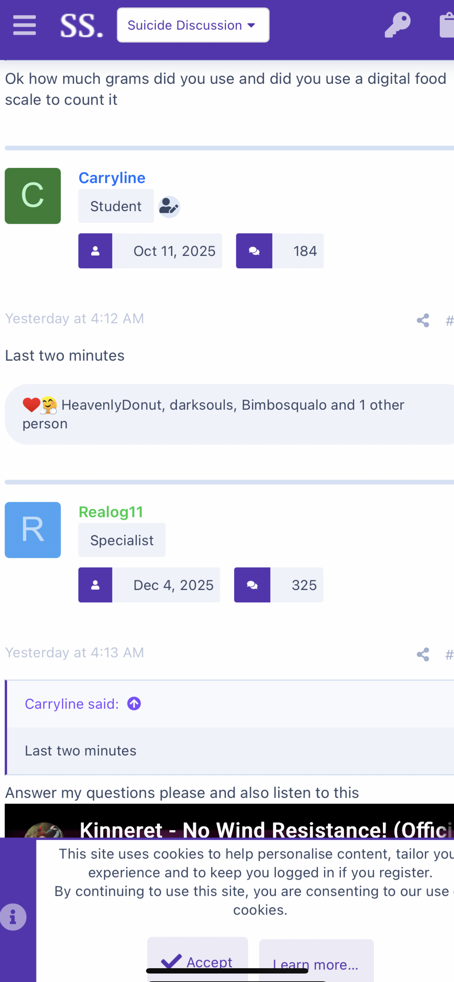Screen dimensions: 454x982
Task: Open Realog11's blue avatar
Action: (x=33, y=530)
